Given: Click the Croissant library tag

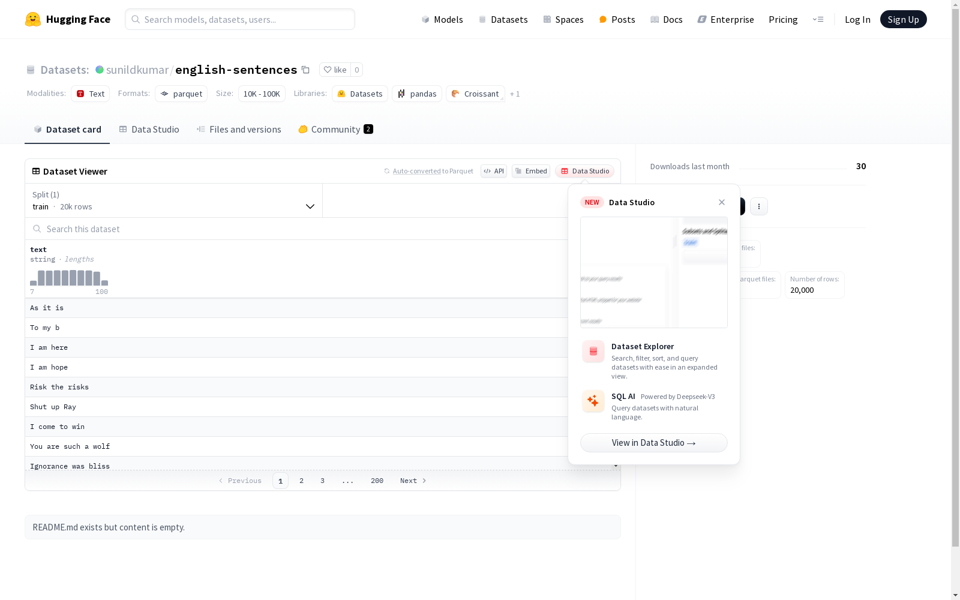Looking at the screenshot, I should (475, 94).
